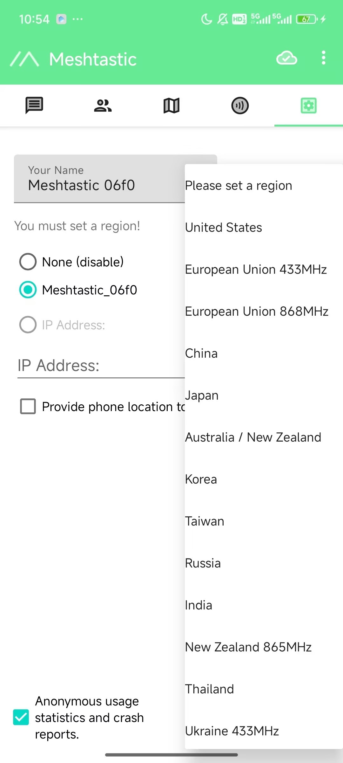
Task: Pick the Ukraine 433MHz entry
Action: [x=264, y=731]
